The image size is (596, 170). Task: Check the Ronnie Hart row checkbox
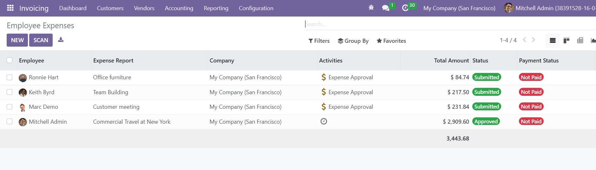pos(10,77)
